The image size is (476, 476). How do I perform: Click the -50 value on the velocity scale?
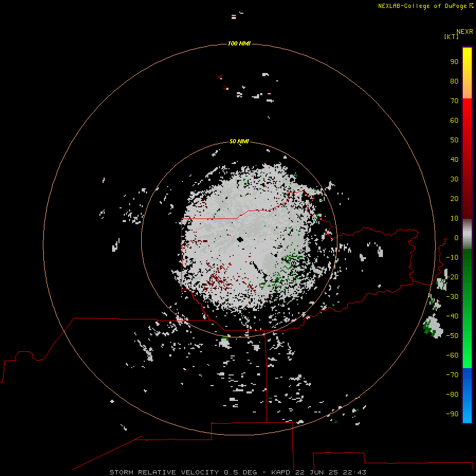tap(452, 336)
